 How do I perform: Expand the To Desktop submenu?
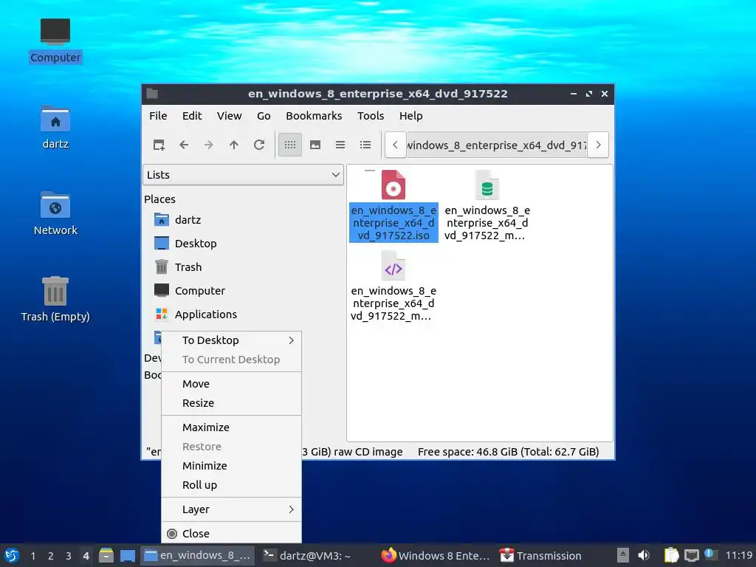[x=231, y=340]
